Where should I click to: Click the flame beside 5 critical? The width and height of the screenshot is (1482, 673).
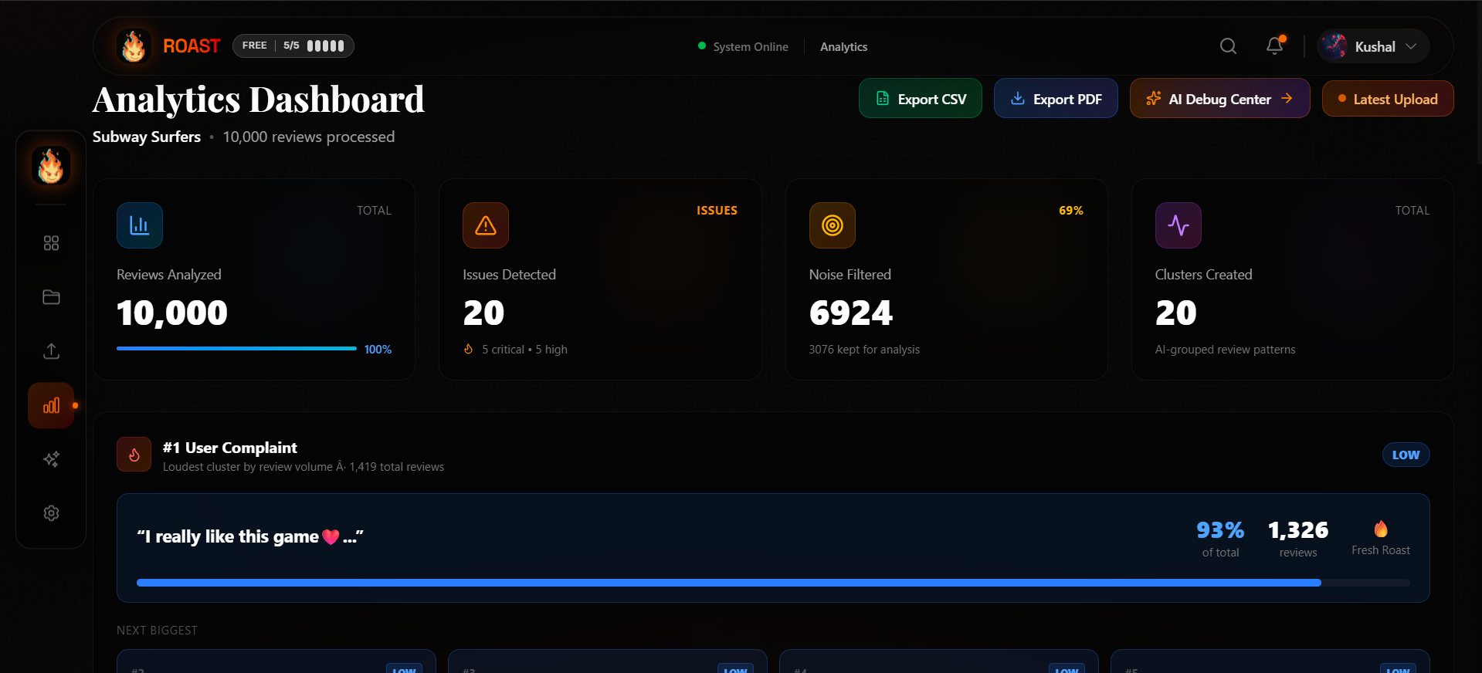[469, 349]
